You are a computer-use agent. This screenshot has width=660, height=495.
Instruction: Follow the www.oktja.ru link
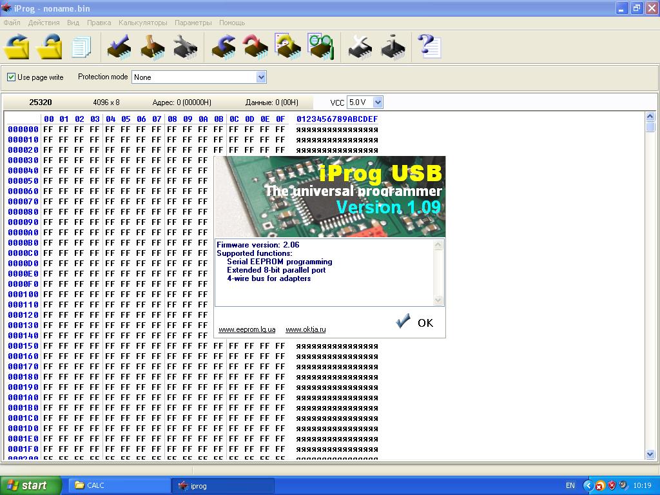(306, 329)
